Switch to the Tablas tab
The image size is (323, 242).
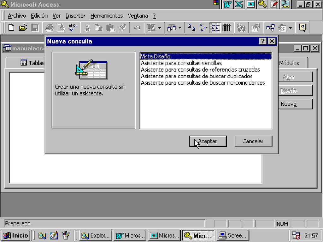[32, 63]
